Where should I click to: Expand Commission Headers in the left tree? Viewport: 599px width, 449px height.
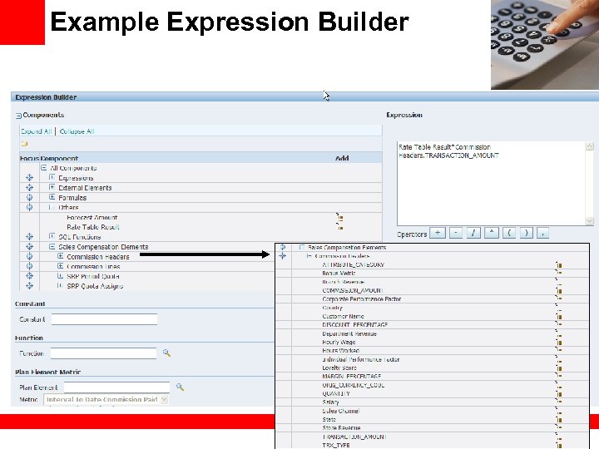click(60, 256)
